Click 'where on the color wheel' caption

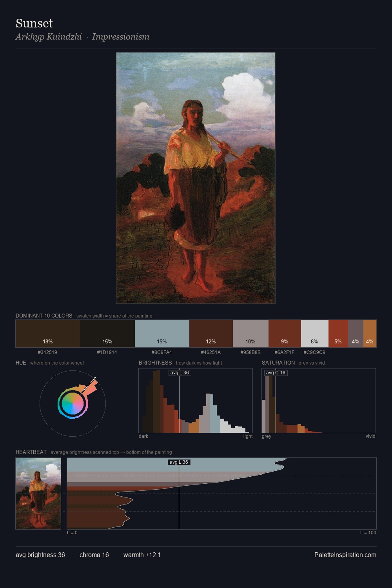coord(57,363)
